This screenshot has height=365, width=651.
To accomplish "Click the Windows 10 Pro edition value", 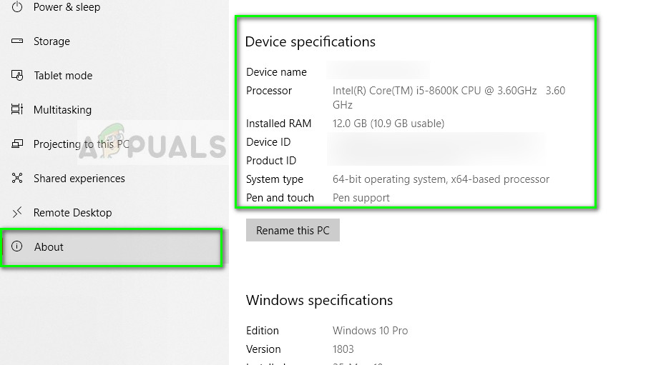I will (370, 331).
